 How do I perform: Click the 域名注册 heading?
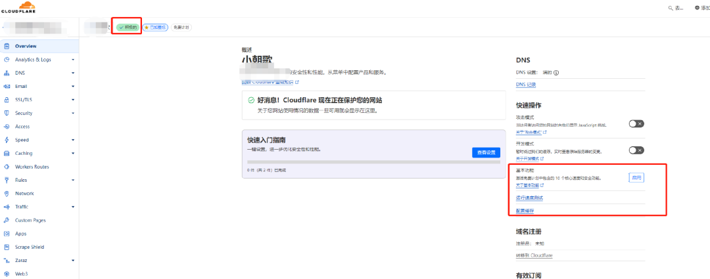(529, 232)
